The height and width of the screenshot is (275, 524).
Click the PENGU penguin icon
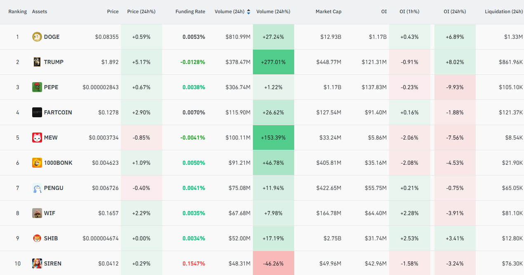click(x=37, y=188)
